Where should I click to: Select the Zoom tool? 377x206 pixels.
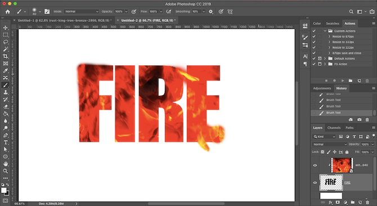[6, 171]
